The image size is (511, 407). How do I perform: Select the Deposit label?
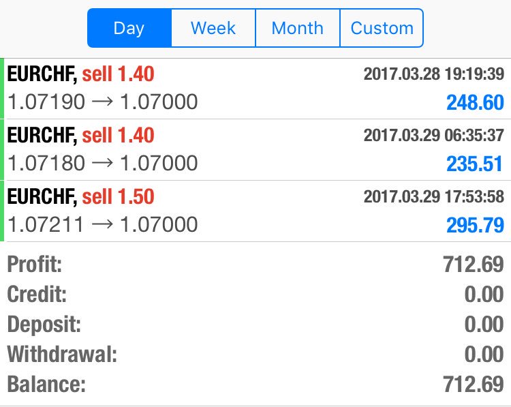point(44,325)
